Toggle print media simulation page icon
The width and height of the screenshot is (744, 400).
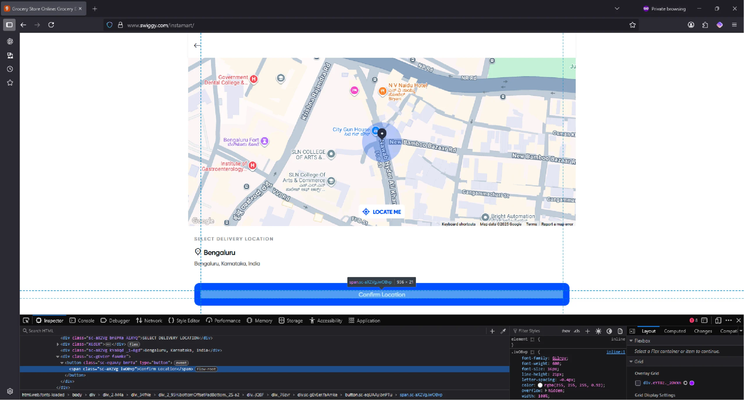tap(620, 331)
